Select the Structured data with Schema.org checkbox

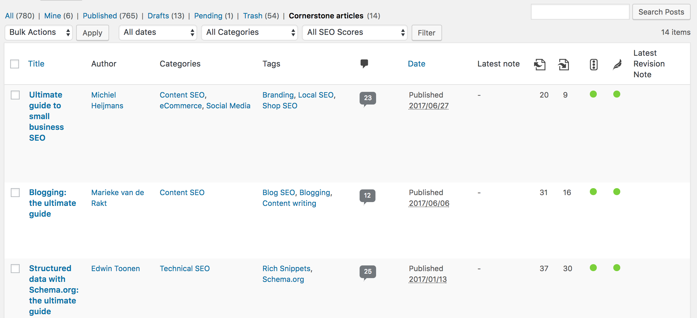pyautogui.click(x=15, y=269)
